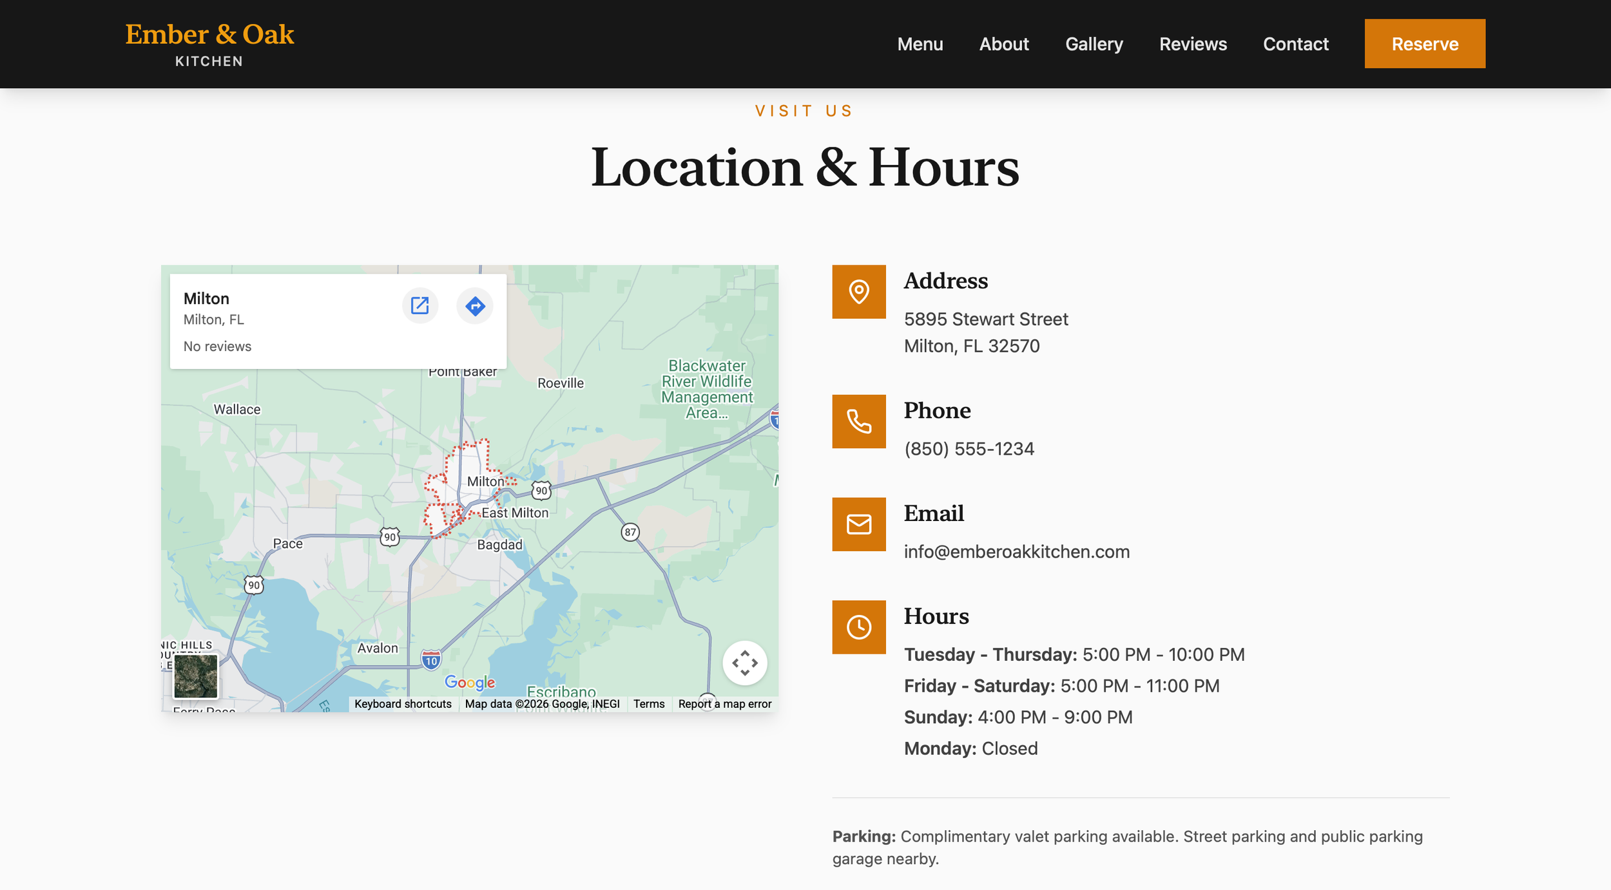The image size is (1611, 890).
Task: Click the Ember & Oak Kitchen logo
Action: pos(209,44)
